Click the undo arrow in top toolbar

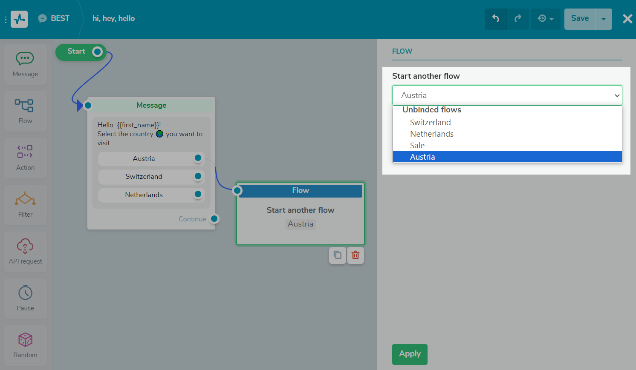(496, 19)
